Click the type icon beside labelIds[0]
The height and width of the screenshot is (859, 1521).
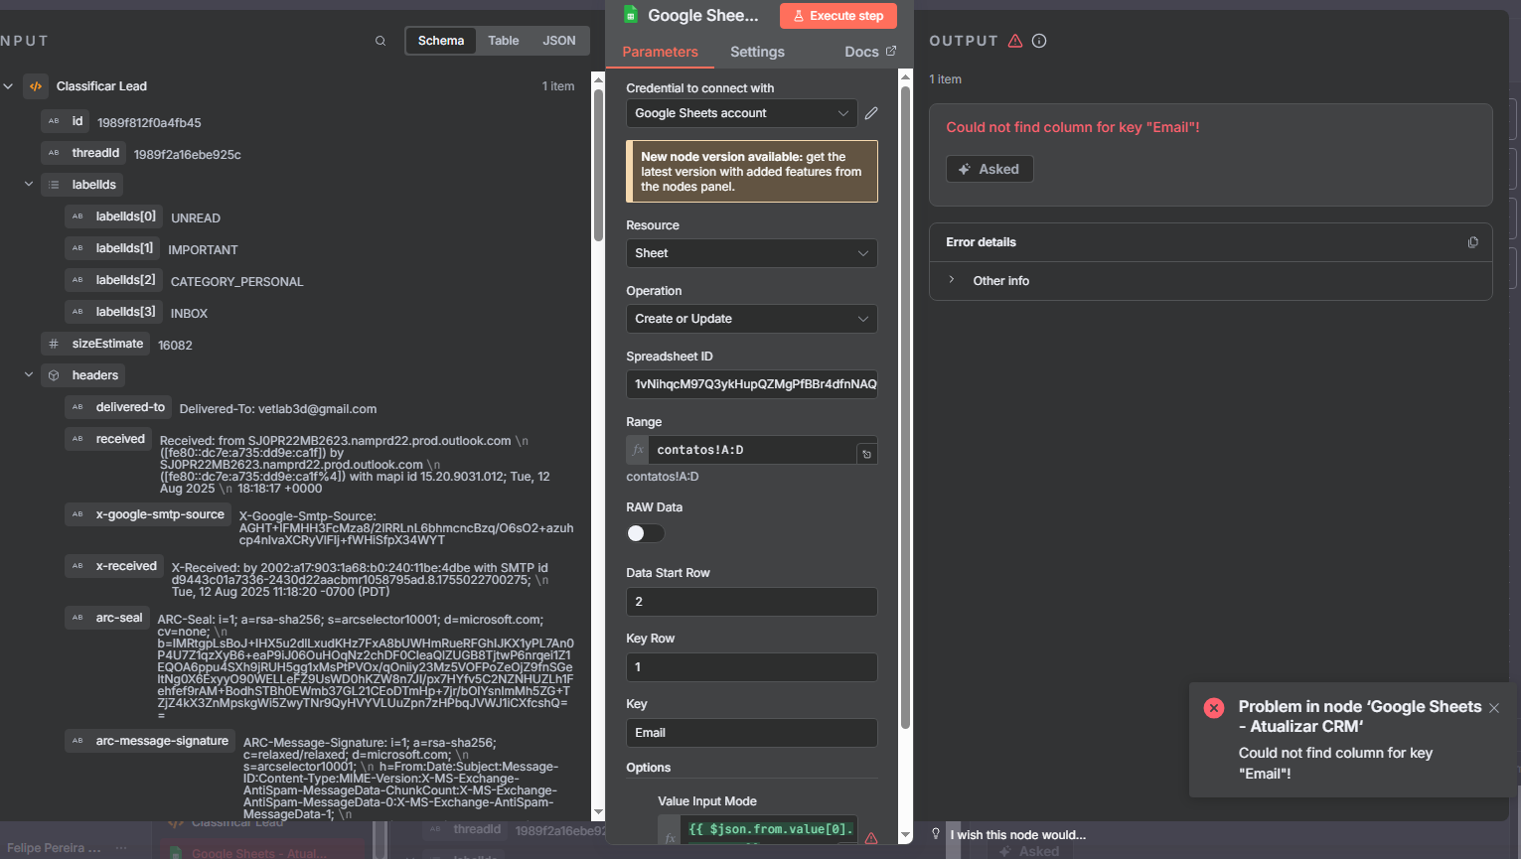click(x=77, y=216)
